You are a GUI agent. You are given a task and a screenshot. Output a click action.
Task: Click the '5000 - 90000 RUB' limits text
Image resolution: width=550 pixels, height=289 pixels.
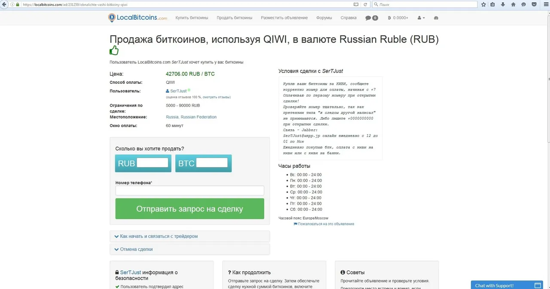(x=183, y=105)
